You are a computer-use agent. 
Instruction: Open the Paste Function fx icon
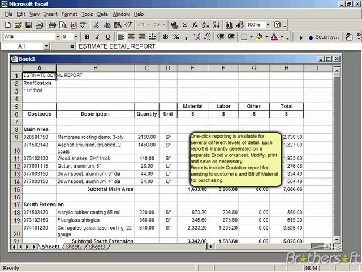[195, 25]
